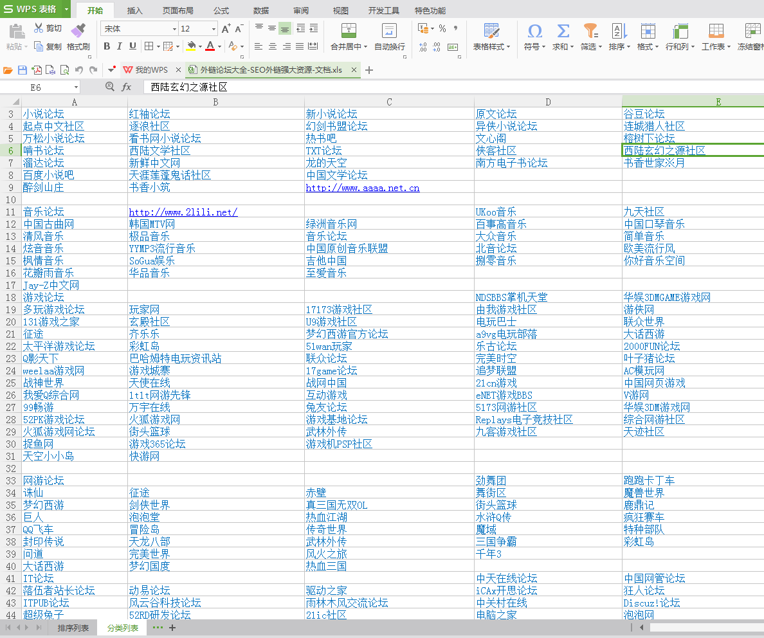
Task: Click the Copy (复制) icon
Action: click(x=39, y=46)
